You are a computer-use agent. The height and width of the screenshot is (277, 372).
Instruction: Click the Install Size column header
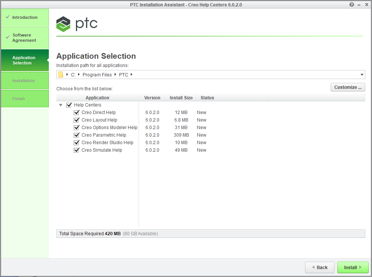pos(181,98)
